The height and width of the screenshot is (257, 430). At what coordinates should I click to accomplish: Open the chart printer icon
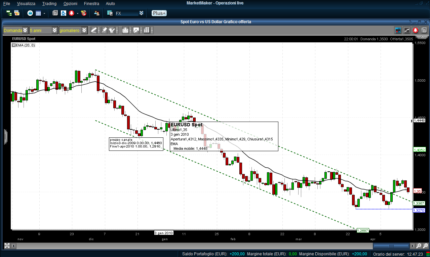click(x=125, y=30)
